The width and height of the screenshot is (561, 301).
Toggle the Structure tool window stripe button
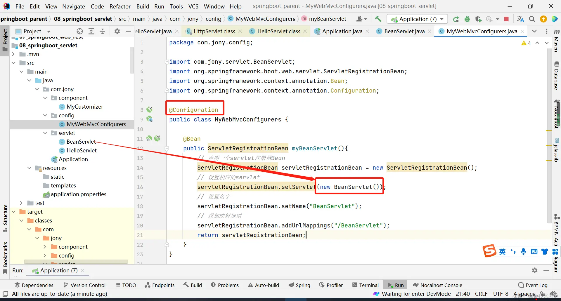[x=5, y=218]
